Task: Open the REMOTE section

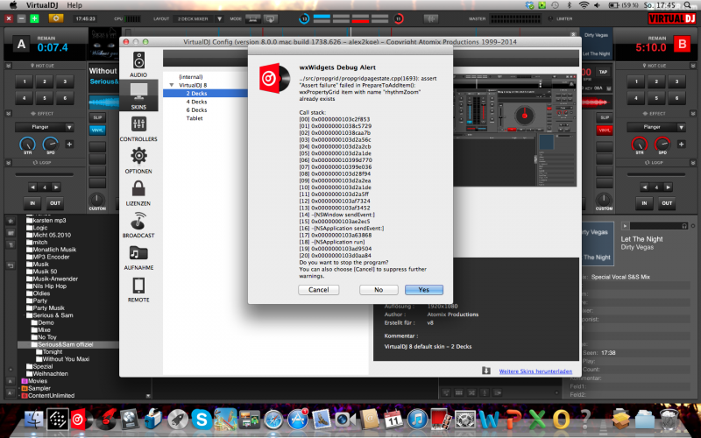Action: coord(138,290)
